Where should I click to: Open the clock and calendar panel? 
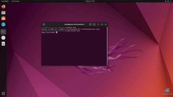click(x=90, y=1)
